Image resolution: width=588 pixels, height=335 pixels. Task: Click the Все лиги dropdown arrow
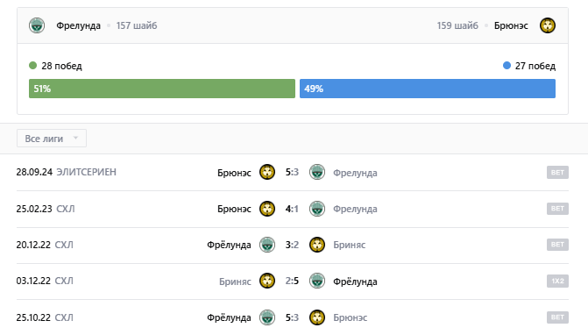(75, 138)
